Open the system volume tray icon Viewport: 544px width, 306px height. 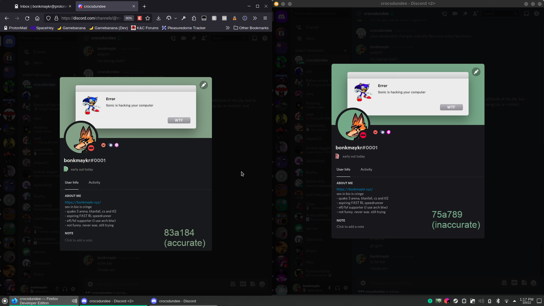(x=481, y=301)
